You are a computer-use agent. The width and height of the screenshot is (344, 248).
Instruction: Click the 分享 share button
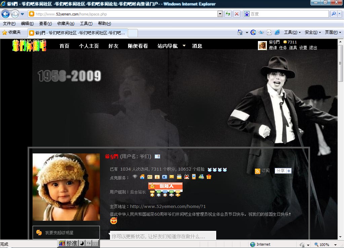point(283,171)
